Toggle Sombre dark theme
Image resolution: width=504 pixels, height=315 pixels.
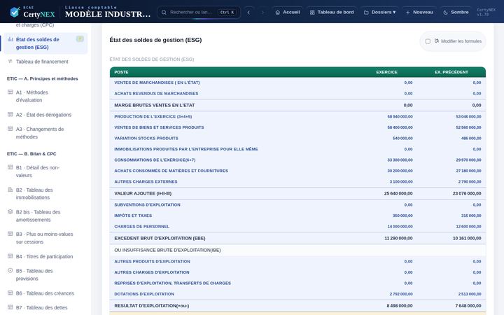[x=456, y=12]
